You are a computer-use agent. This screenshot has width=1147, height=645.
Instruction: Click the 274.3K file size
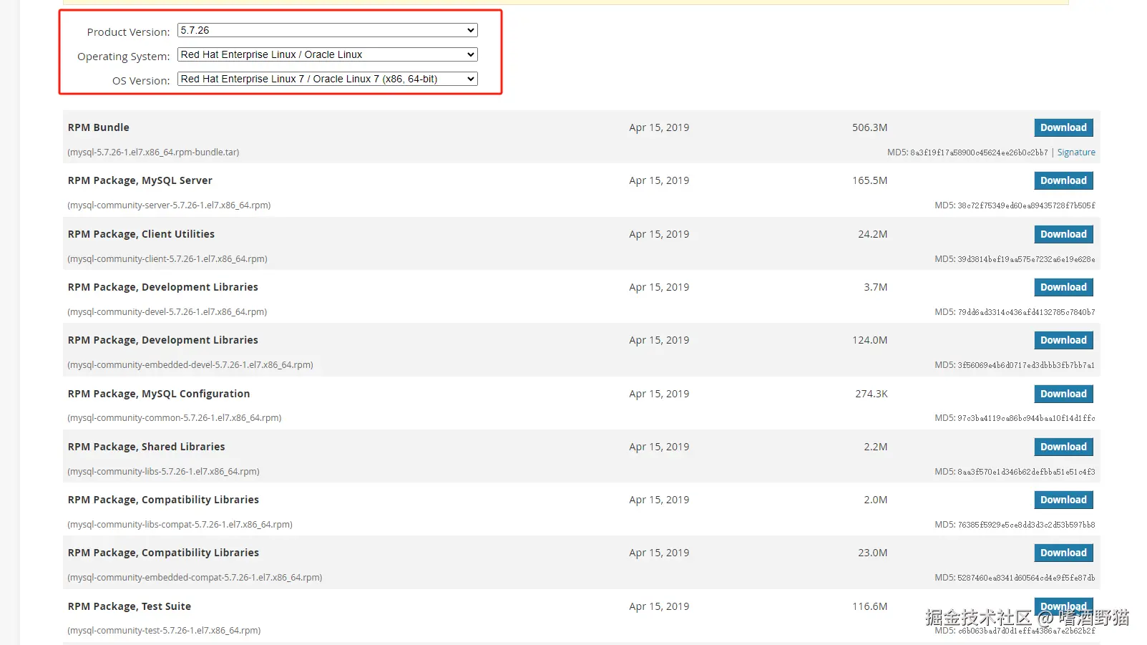(x=872, y=394)
